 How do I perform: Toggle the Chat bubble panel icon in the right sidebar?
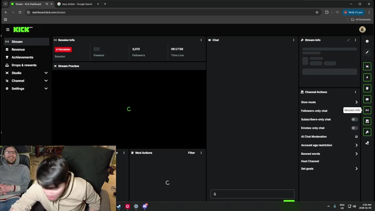(367, 99)
